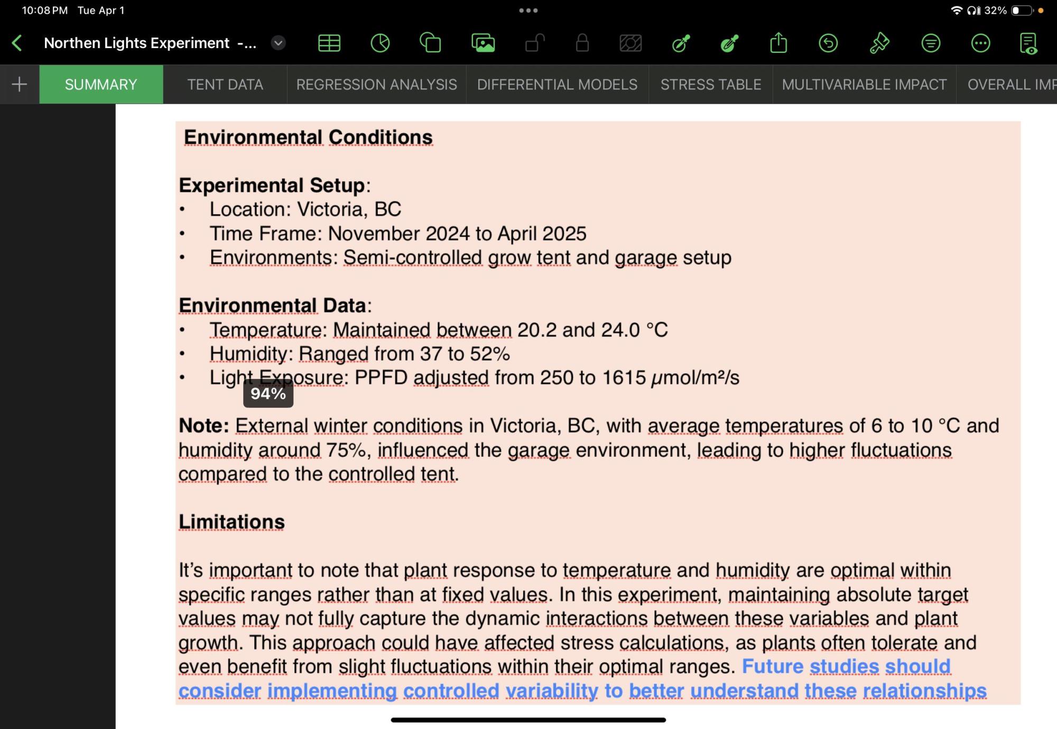Tap the headphones status icon
This screenshot has width=1057, height=729.
click(974, 11)
